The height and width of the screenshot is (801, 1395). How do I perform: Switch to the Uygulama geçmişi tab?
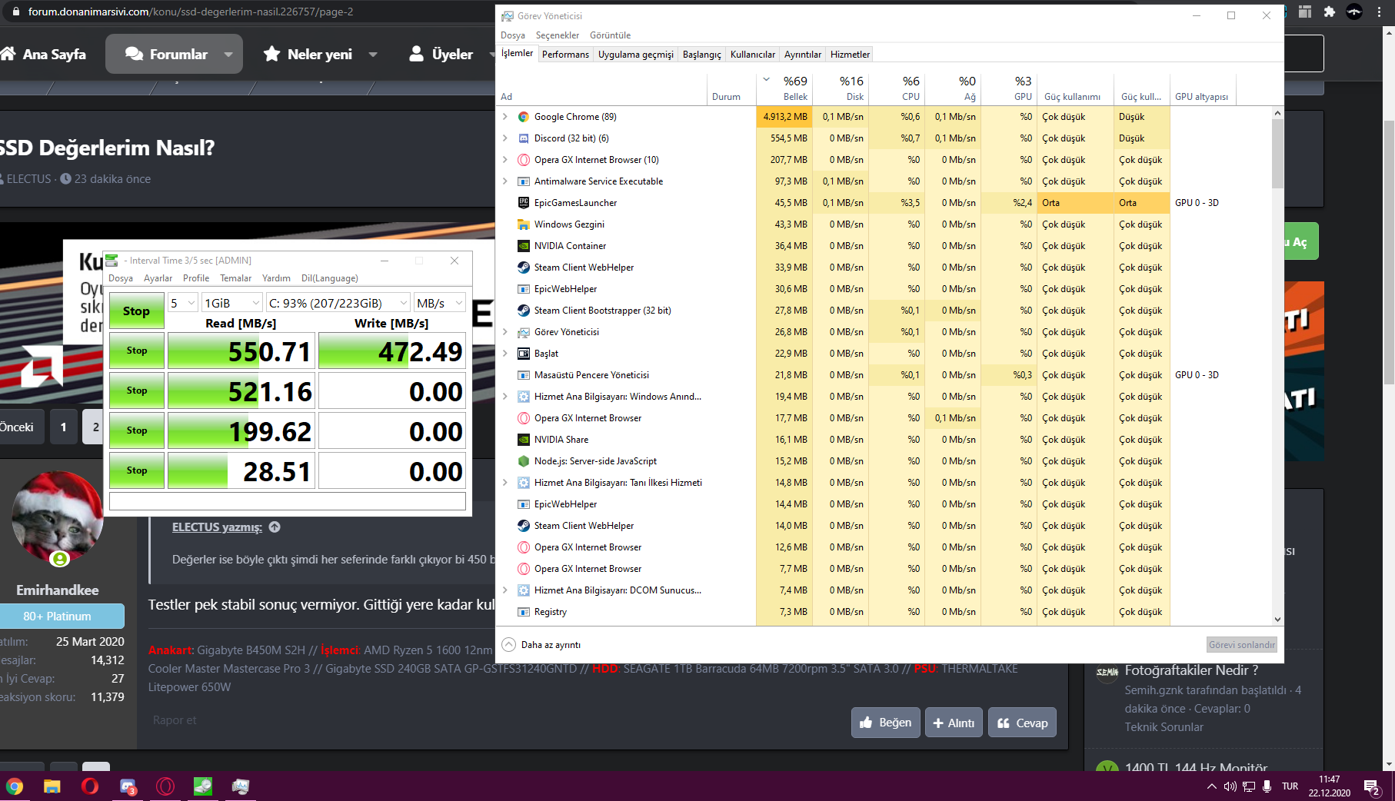click(x=636, y=55)
